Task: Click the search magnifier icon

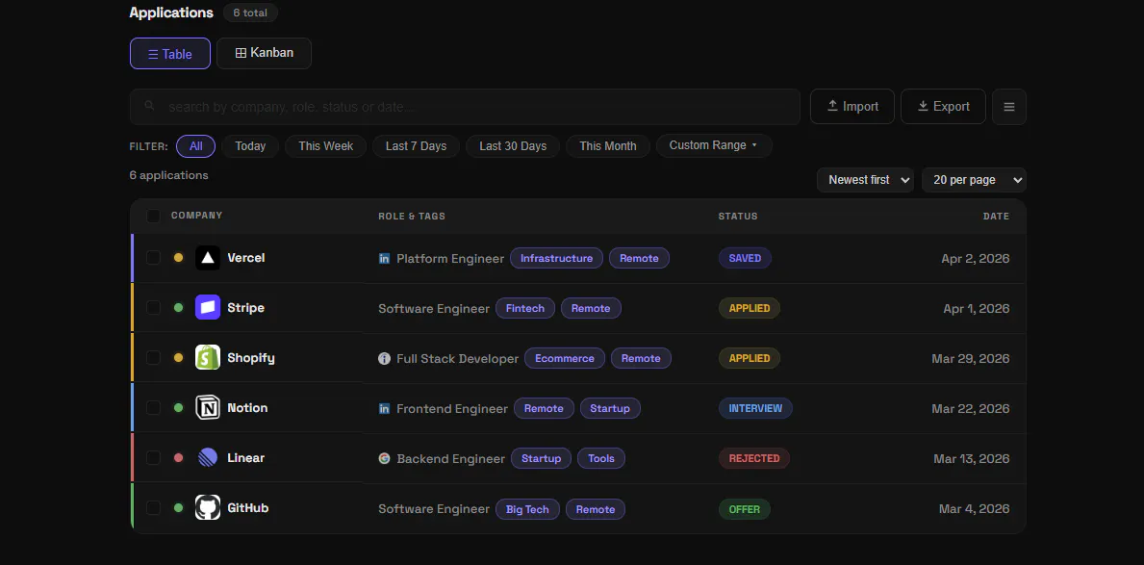Action: tap(149, 106)
